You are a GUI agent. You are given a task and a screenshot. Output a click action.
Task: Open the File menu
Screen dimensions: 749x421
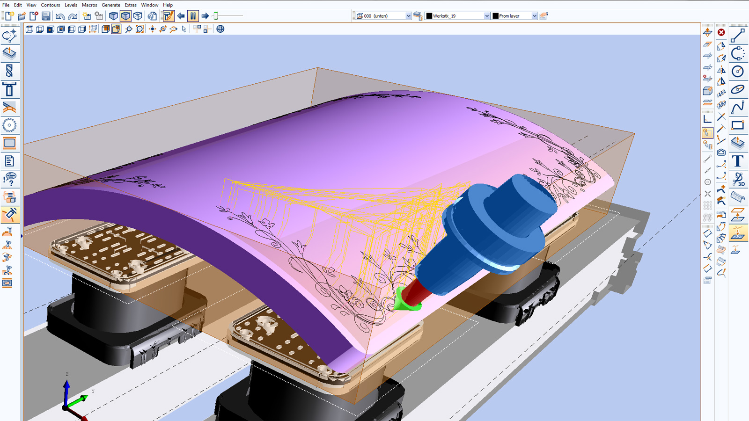[x=6, y=5]
